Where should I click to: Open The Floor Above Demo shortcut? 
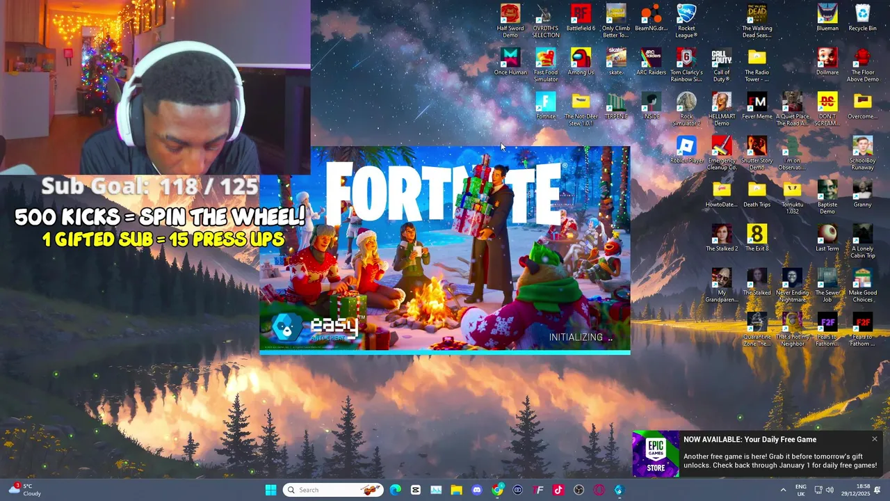coord(862,65)
